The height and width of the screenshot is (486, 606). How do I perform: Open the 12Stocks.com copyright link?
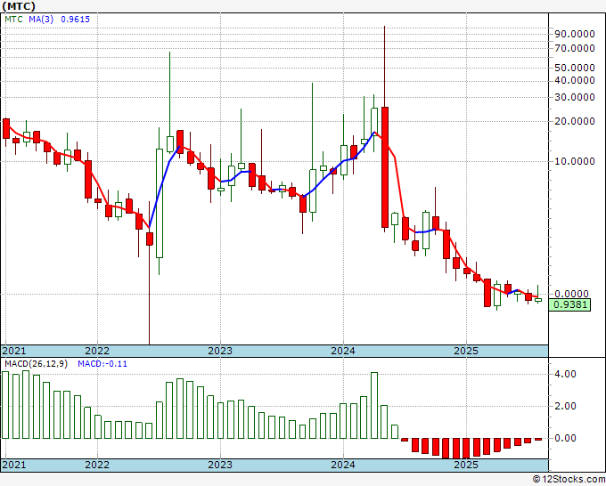click(x=569, y=480)
